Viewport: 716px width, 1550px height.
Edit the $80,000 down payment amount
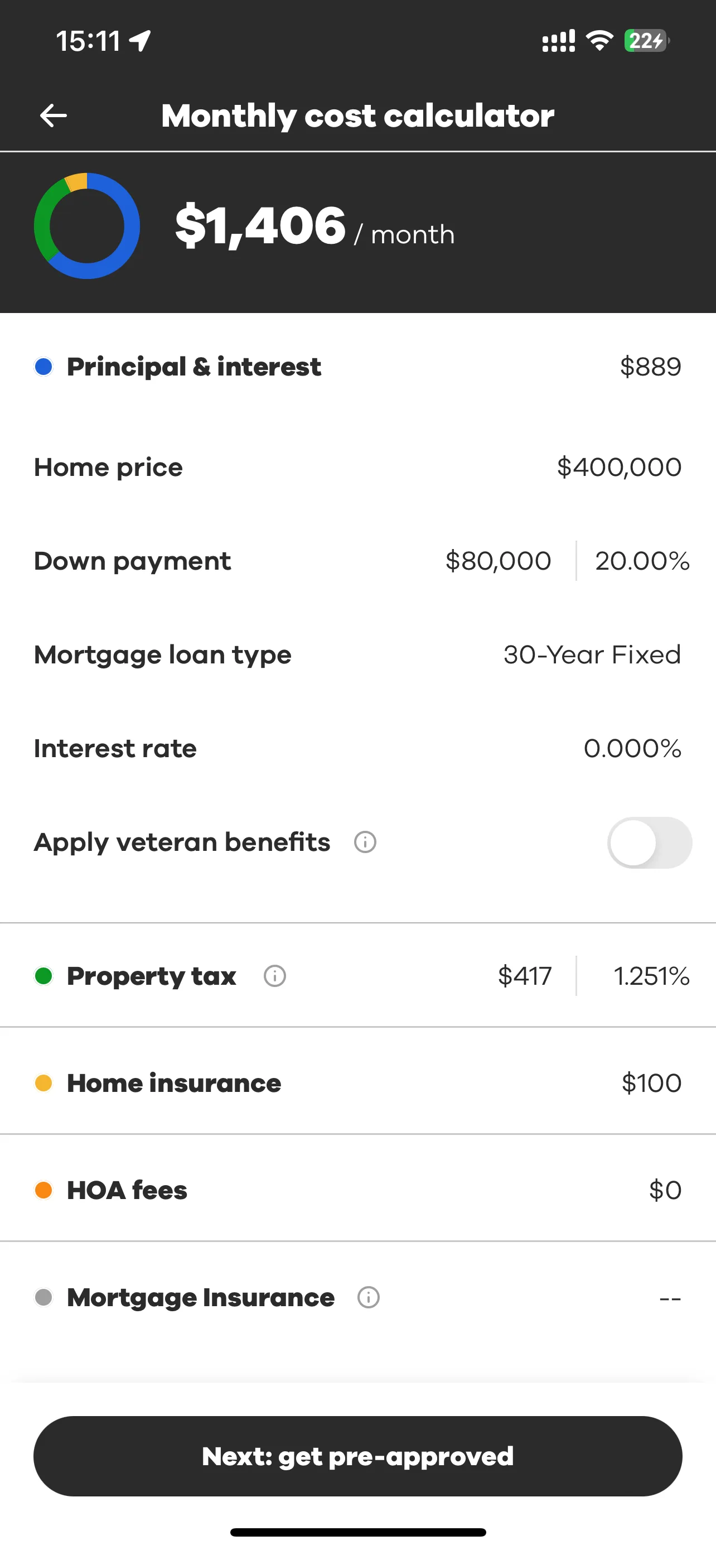click(x=498, y=561)
